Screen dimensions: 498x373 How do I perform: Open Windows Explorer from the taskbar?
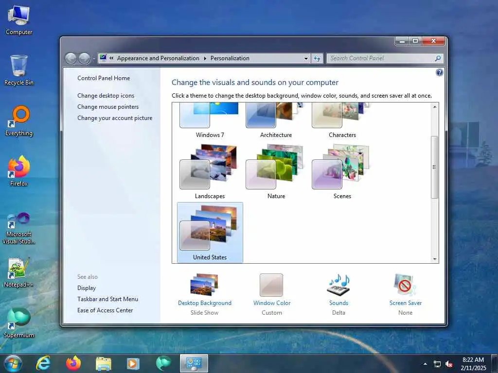pos(104,363)
